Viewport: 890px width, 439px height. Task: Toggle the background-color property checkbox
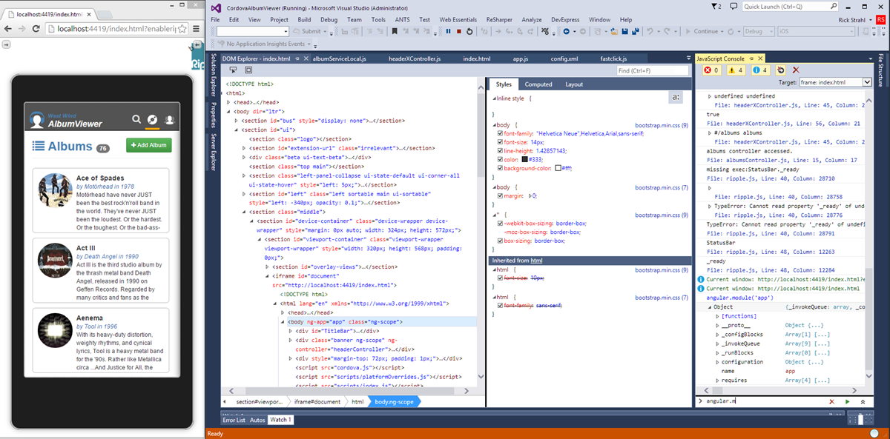pos(500,168)
